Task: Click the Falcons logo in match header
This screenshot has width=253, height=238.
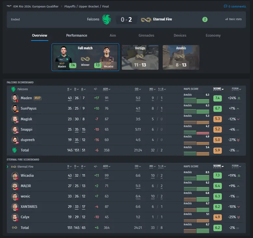Action: [107, 19]
